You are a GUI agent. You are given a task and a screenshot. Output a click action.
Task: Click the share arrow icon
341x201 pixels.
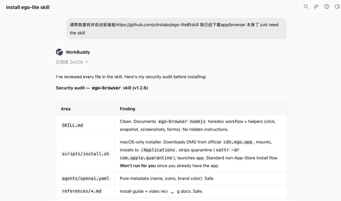point(316,6)
